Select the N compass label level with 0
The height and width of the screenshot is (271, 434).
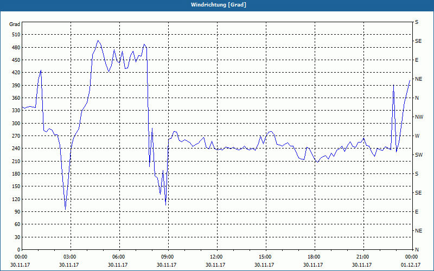pyautogui.click(x=417, y=249)
